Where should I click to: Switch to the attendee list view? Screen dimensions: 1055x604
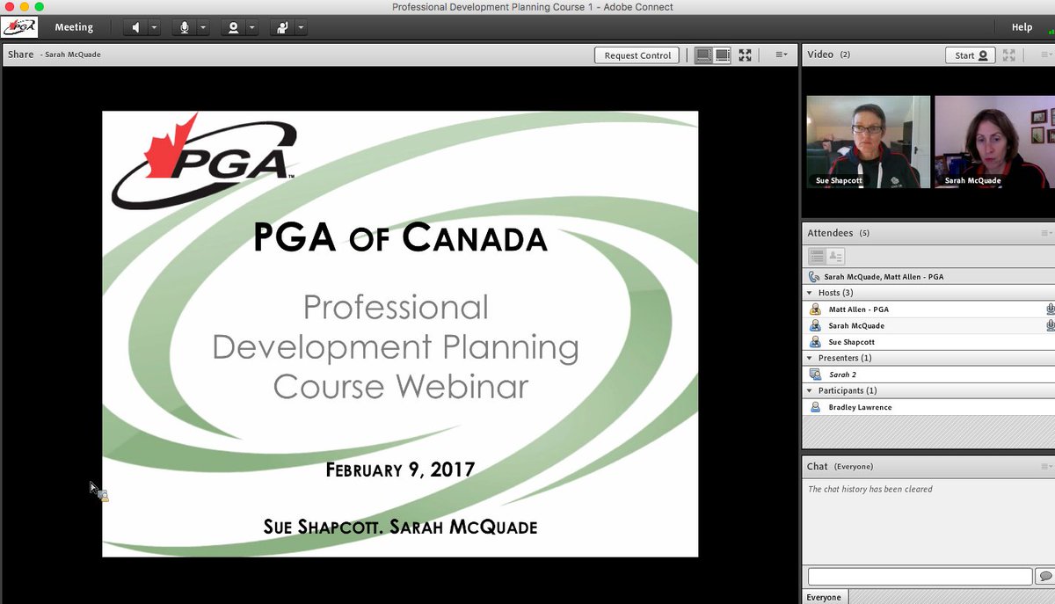pos(817,256)
